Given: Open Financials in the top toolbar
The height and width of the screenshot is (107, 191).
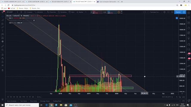Looking at the screenshot, I should pyautogui.click(x=51, y=12).
